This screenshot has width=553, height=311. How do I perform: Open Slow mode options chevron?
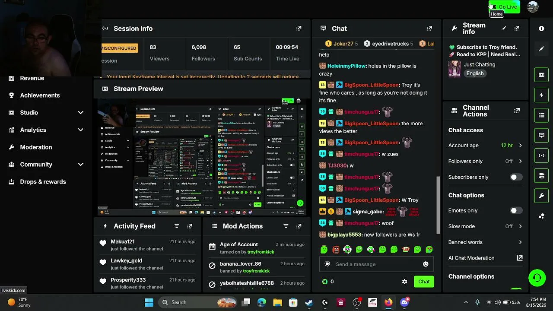click(520, 226)
